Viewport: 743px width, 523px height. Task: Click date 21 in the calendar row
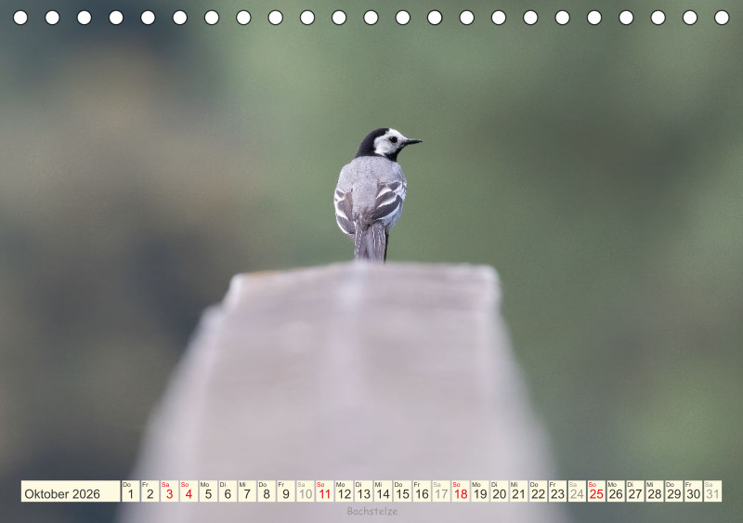518,493
